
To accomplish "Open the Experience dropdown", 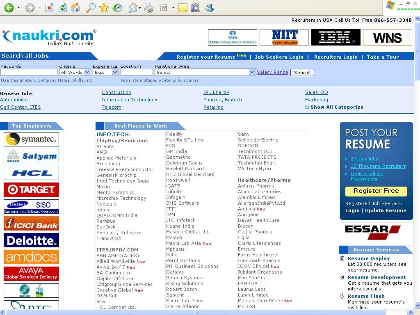I will tap(105, 72).
